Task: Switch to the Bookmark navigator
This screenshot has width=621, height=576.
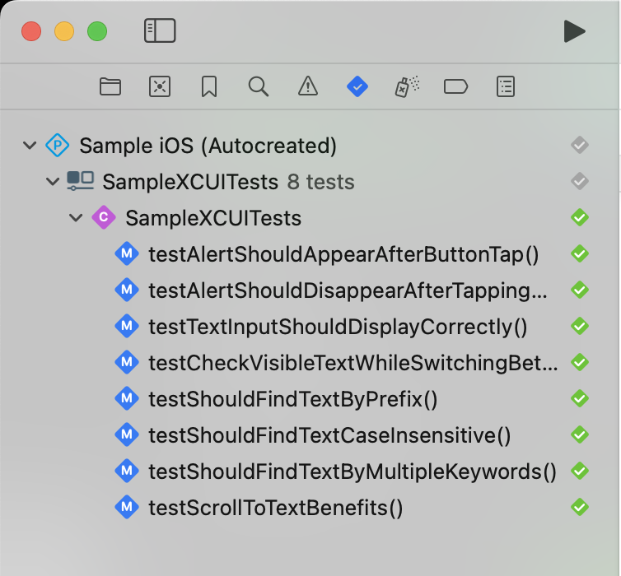Action: [208, 86]
